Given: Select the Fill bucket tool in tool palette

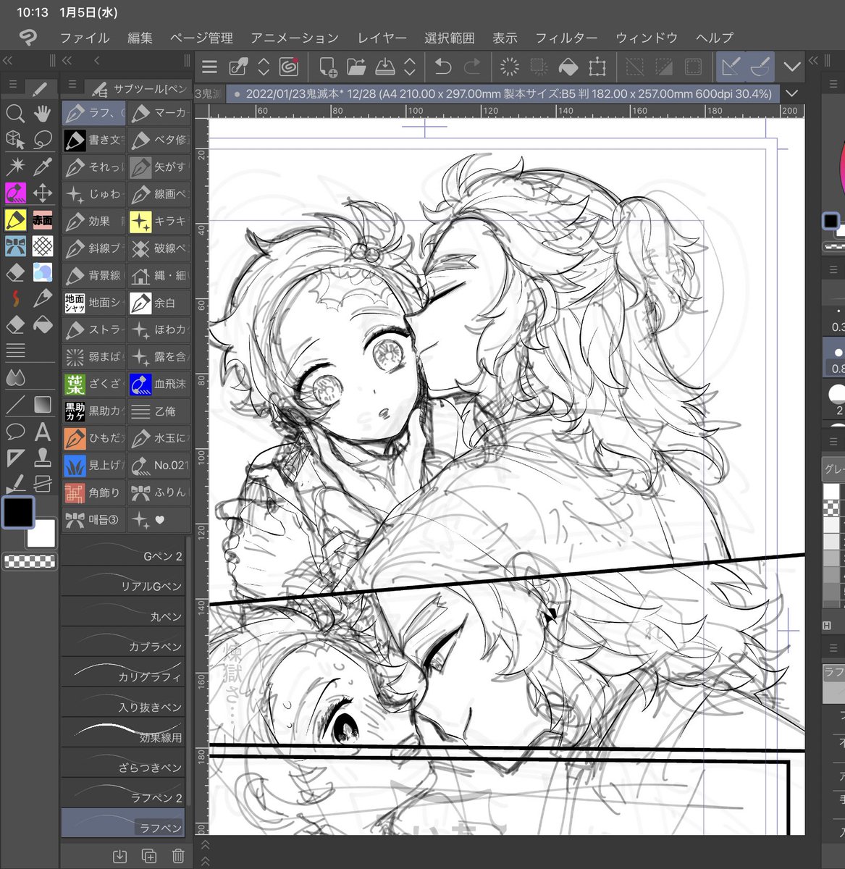Looking at the screenshot, I should pos(43,324).
